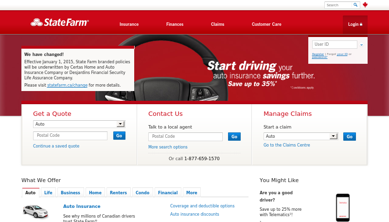This screenshot has height=222, width=389.
Task: Open Coverage and deductible options link
Action: (202, 206)
